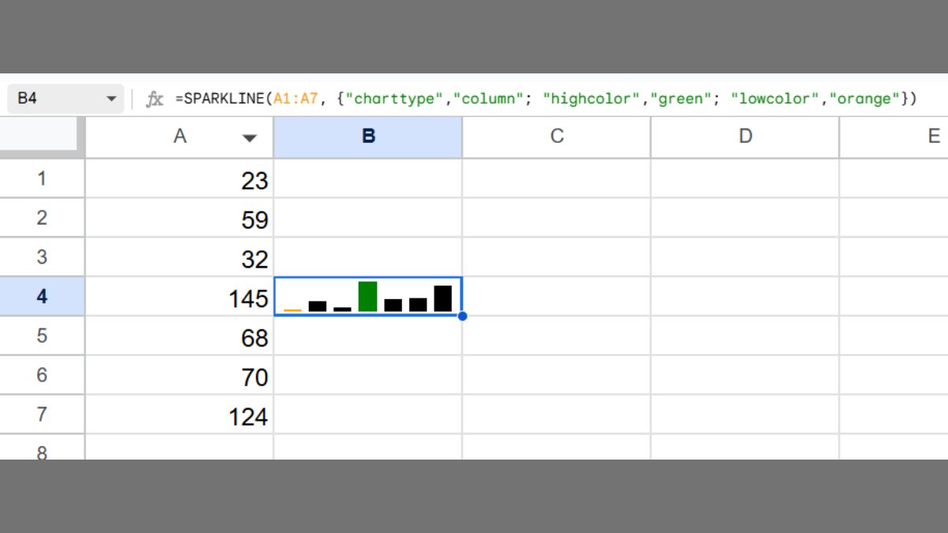
Task: Click empty cell B6
Action: pyautogui.click(x=368, y=376)
